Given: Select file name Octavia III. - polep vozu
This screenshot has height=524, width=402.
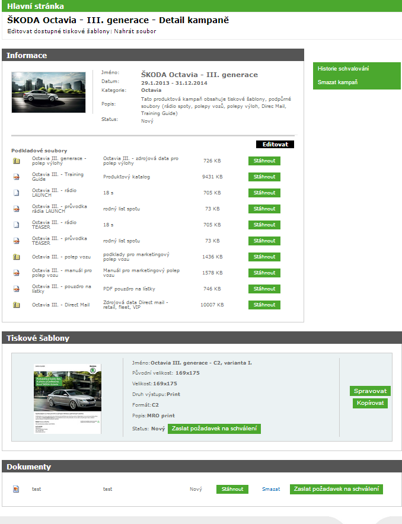Looking at the screenshot, I should [x=61, y=257].
